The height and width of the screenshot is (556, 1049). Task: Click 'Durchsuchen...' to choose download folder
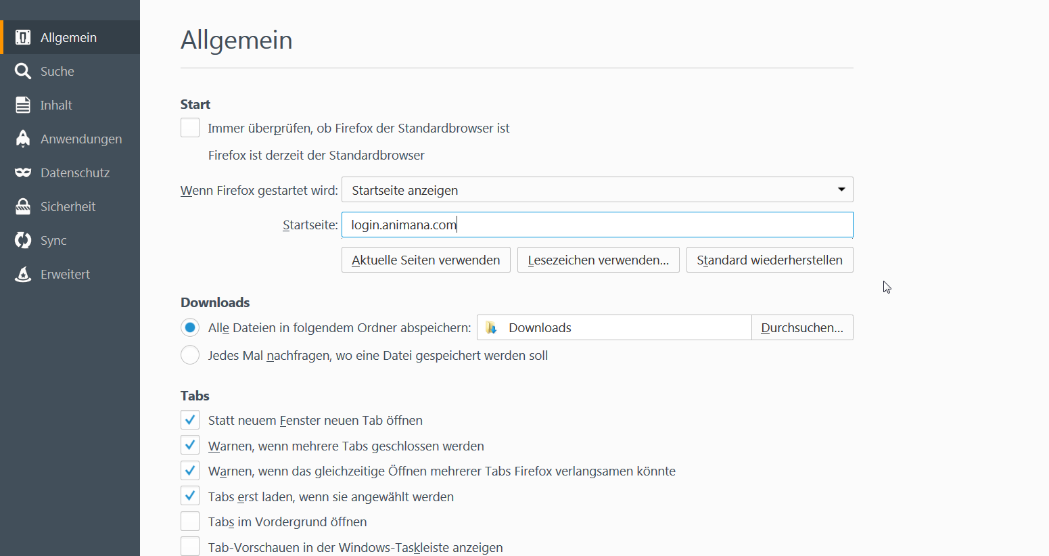click(801, 328)
